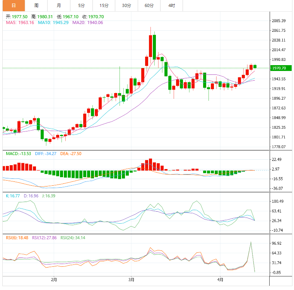Open the 15分 timeframe tab

click(104, 6)
